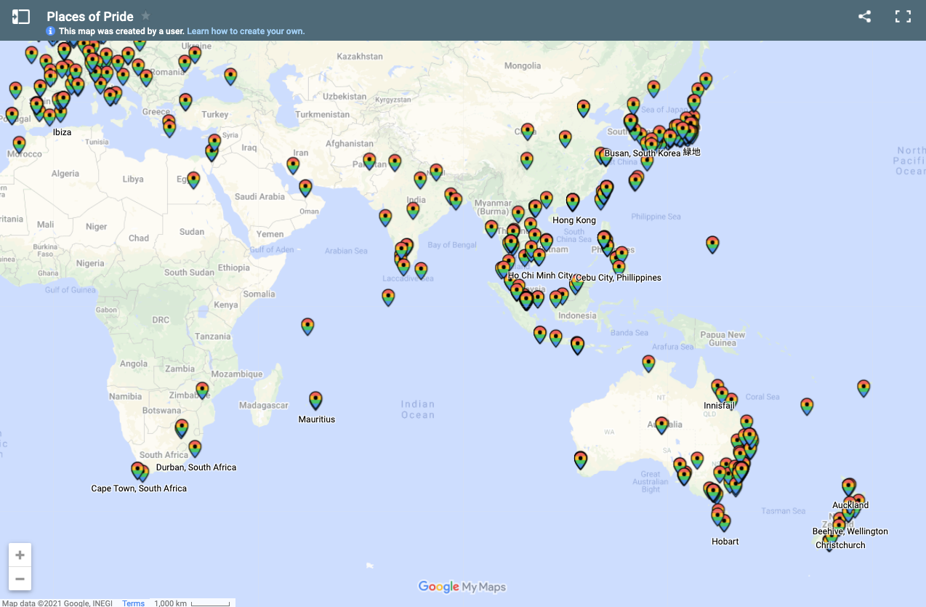View the map in fullscreen mode
Viewport: 926px width, 607px height.
tap(903, 17)
